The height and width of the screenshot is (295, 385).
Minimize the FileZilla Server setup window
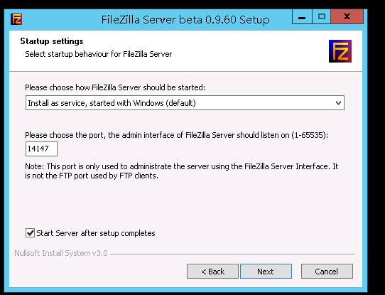coord(302,16)
